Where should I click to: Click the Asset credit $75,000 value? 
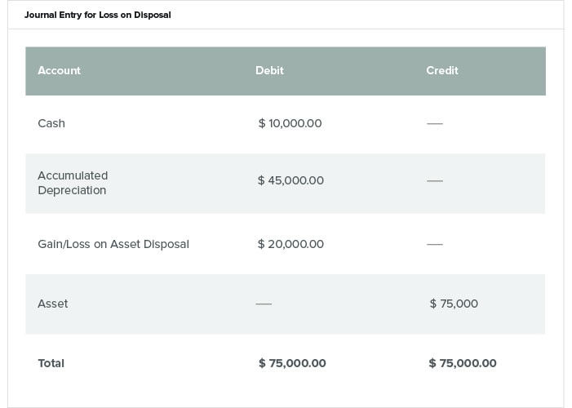point(454,304)
